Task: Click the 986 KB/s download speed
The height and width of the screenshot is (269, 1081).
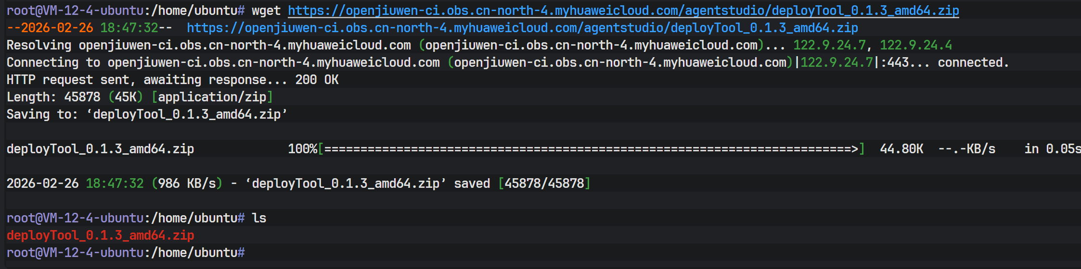Action: point(187,183)
